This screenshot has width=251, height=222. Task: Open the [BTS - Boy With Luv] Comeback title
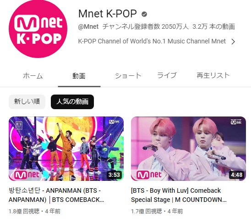(179, 195)
